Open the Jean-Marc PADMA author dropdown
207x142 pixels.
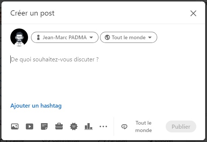click(65, 37)
